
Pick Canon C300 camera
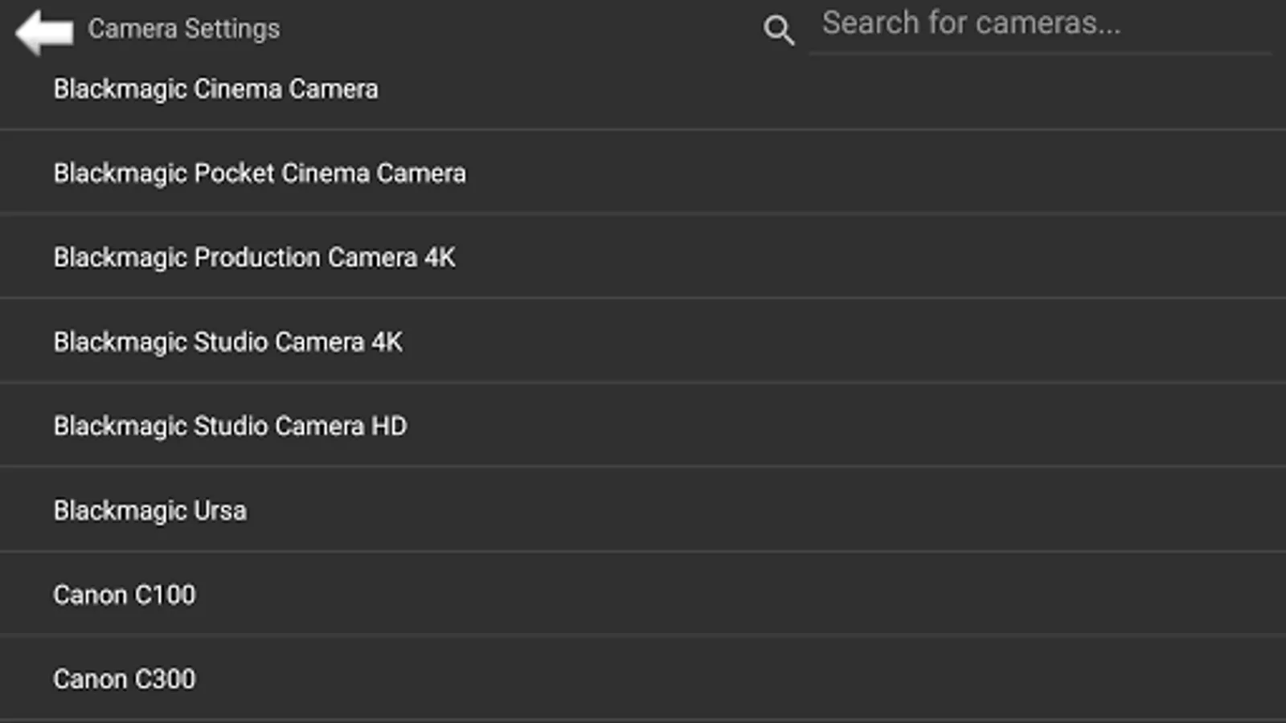(125, 680)
